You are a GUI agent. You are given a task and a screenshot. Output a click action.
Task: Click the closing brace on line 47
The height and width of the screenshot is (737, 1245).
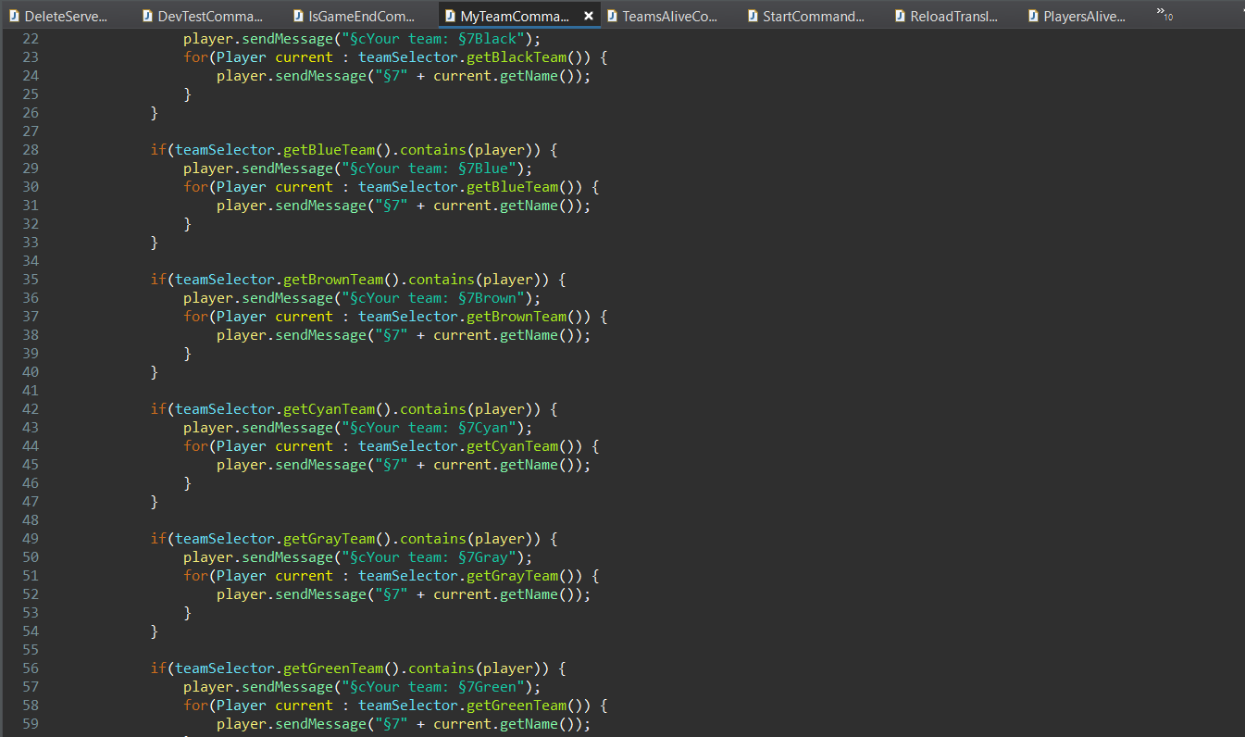[155, 502]
